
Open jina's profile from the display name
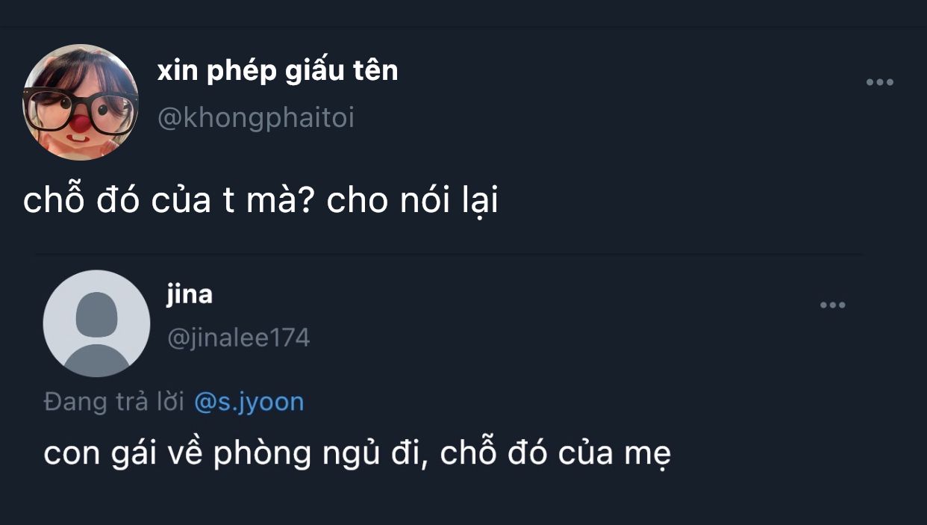[x=190, y=293]
